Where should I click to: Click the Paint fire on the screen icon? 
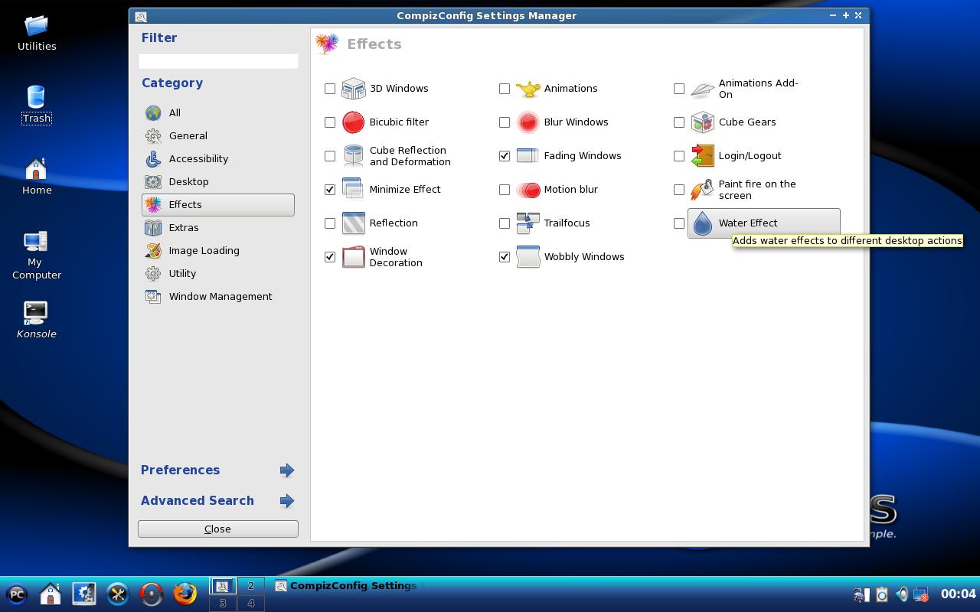point(702,190)
